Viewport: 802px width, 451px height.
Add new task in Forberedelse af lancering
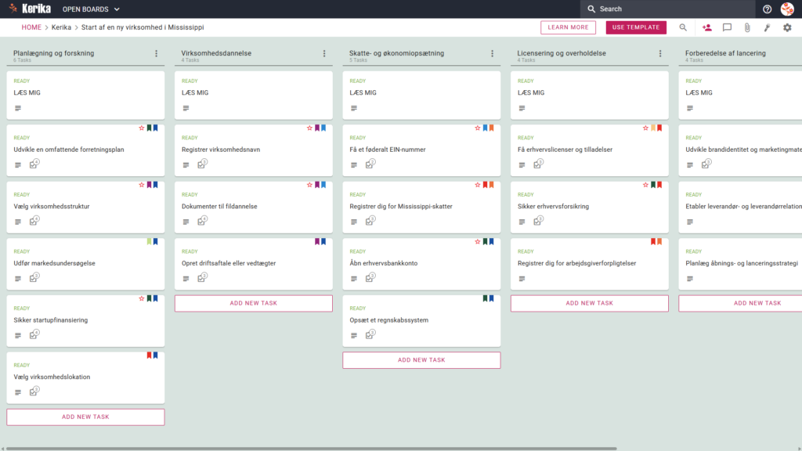[x=741, y=303]
